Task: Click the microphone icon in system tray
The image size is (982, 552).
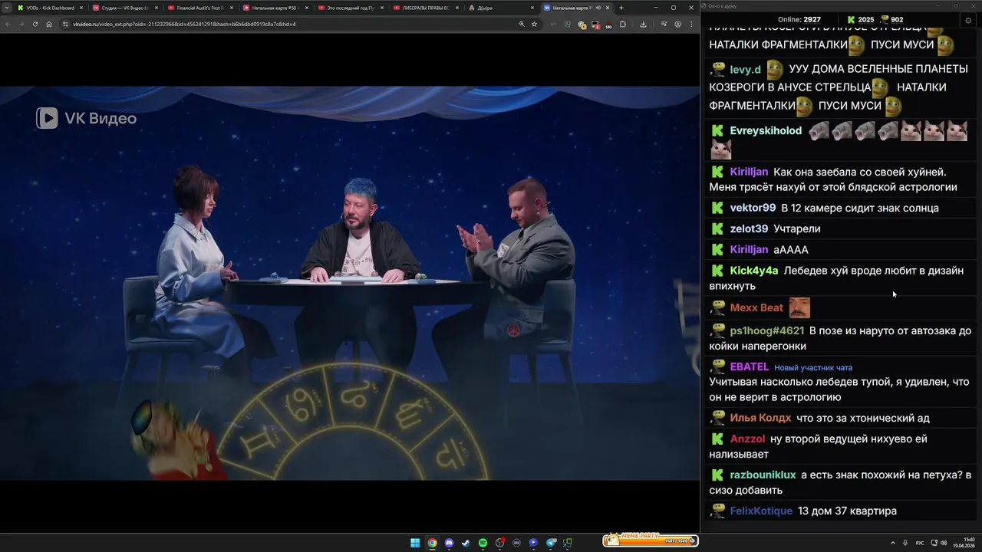Action: click(x=905, y=543)
